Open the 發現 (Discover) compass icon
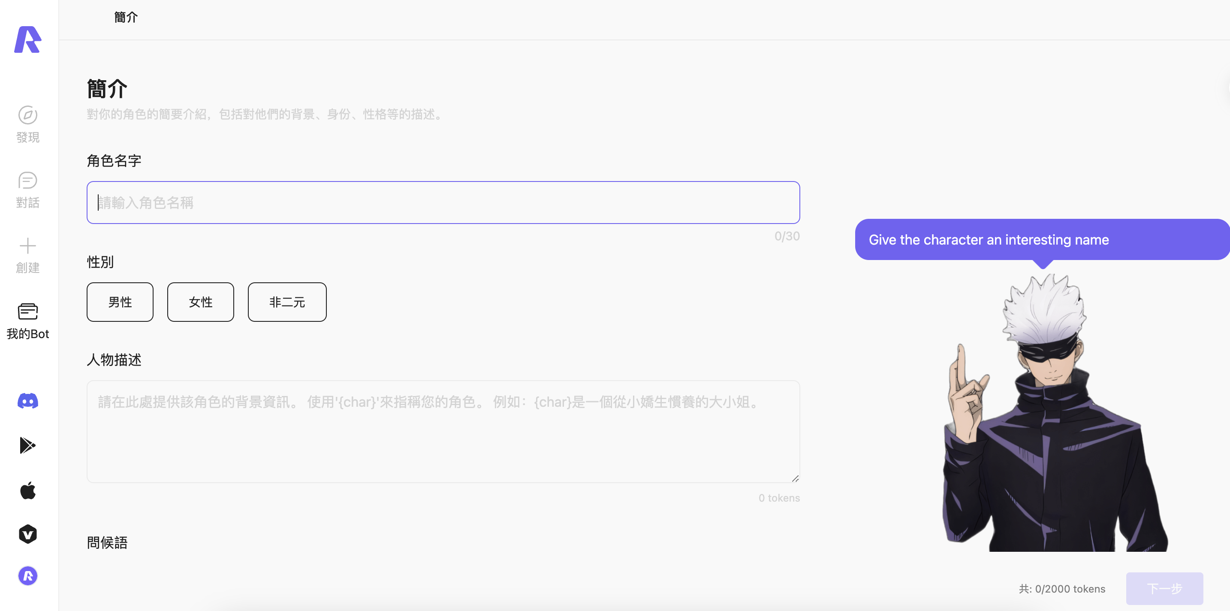1230x611 pixels. point(28,115)
